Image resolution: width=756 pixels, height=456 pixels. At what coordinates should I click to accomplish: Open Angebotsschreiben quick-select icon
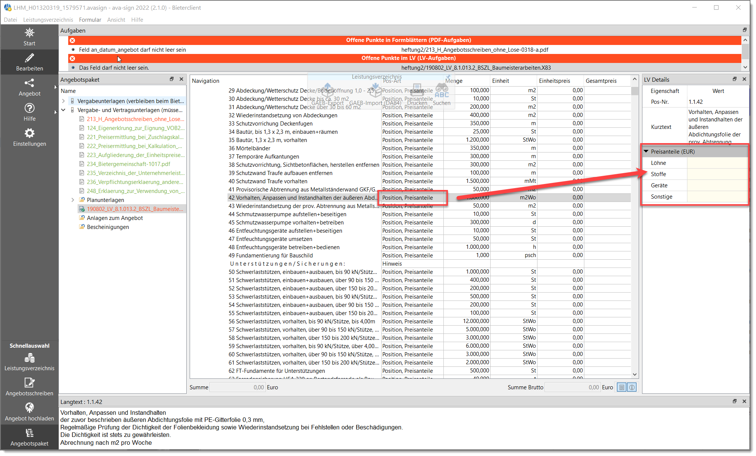pyautogui.click(x=29, y=383)
